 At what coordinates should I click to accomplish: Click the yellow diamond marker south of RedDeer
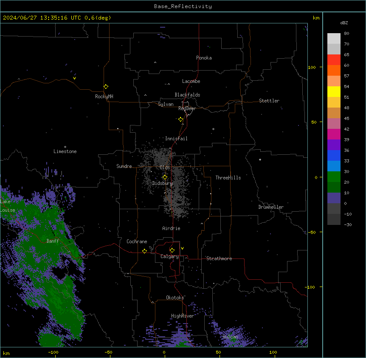181,119
